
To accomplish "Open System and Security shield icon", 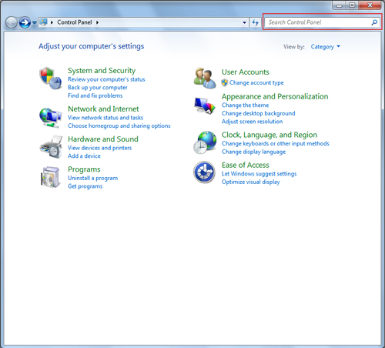I will [51, 79].
